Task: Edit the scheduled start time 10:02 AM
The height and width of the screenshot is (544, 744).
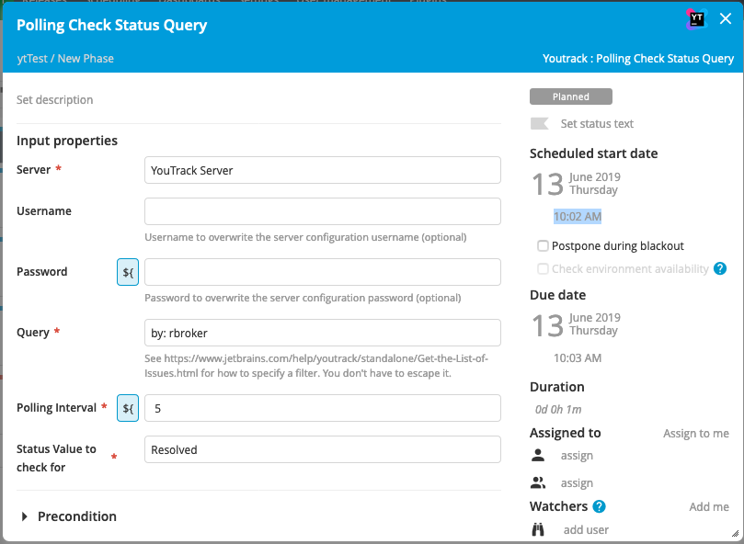Action: pos(578,217)
